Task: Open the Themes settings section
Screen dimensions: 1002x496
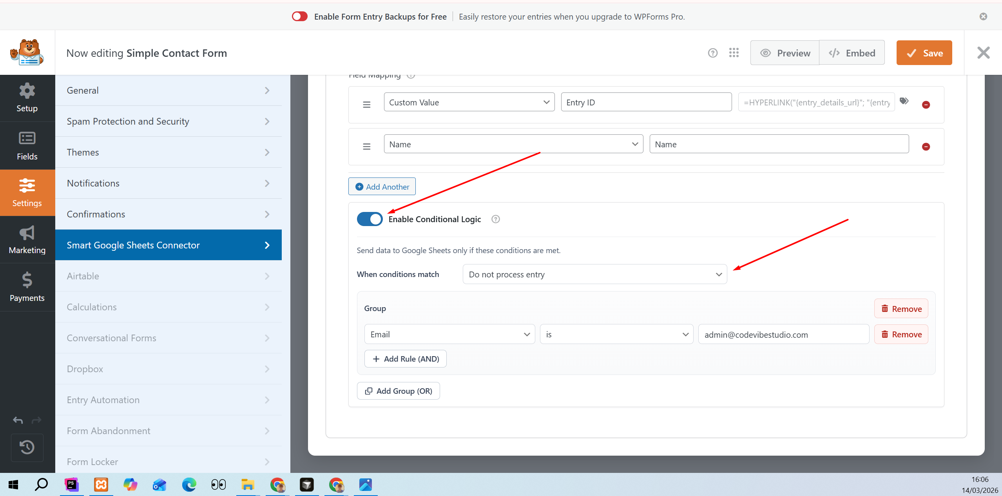Action: coord(169,152)
